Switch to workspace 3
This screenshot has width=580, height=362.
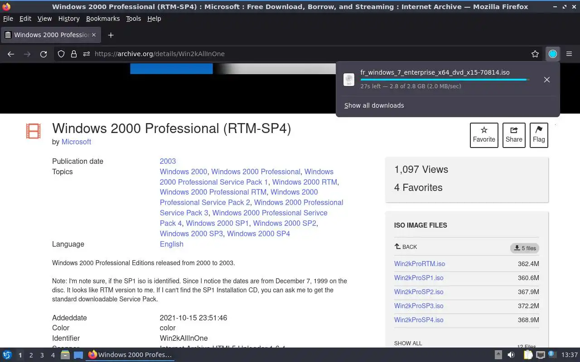pyautogui.click(x=42, y=355)
